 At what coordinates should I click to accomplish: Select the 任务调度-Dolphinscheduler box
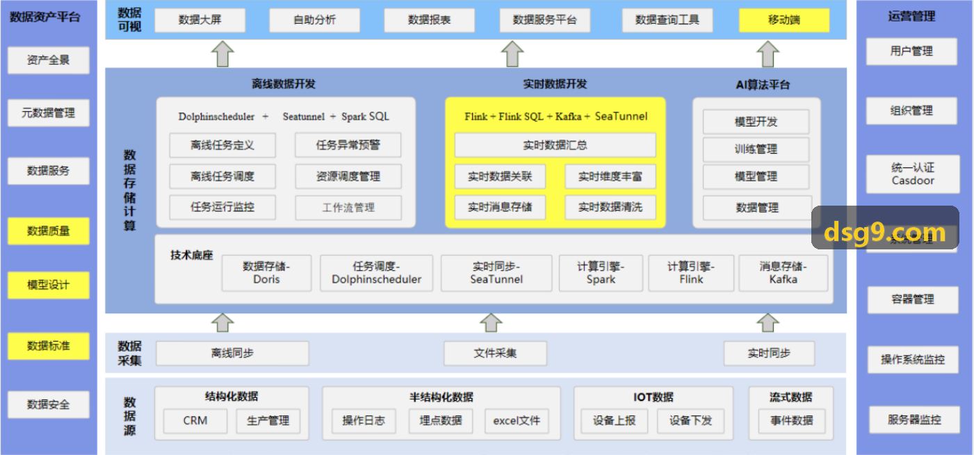[377, 273]
